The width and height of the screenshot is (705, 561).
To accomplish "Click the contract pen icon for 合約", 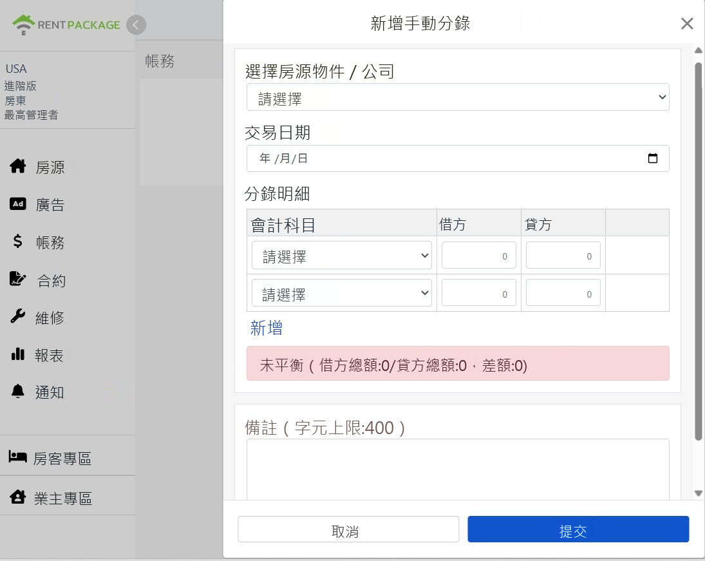I will [17, 278].
